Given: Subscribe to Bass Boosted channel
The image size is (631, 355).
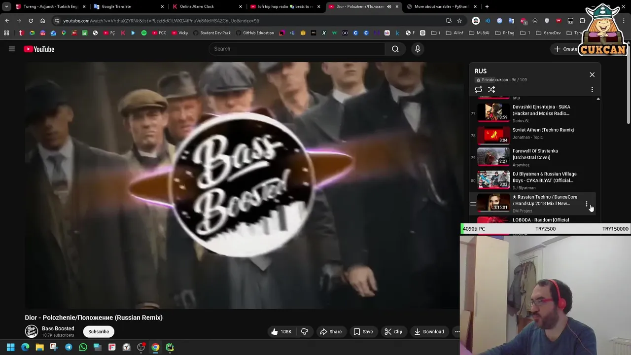Looking at the screenshot, I should 99,332.
